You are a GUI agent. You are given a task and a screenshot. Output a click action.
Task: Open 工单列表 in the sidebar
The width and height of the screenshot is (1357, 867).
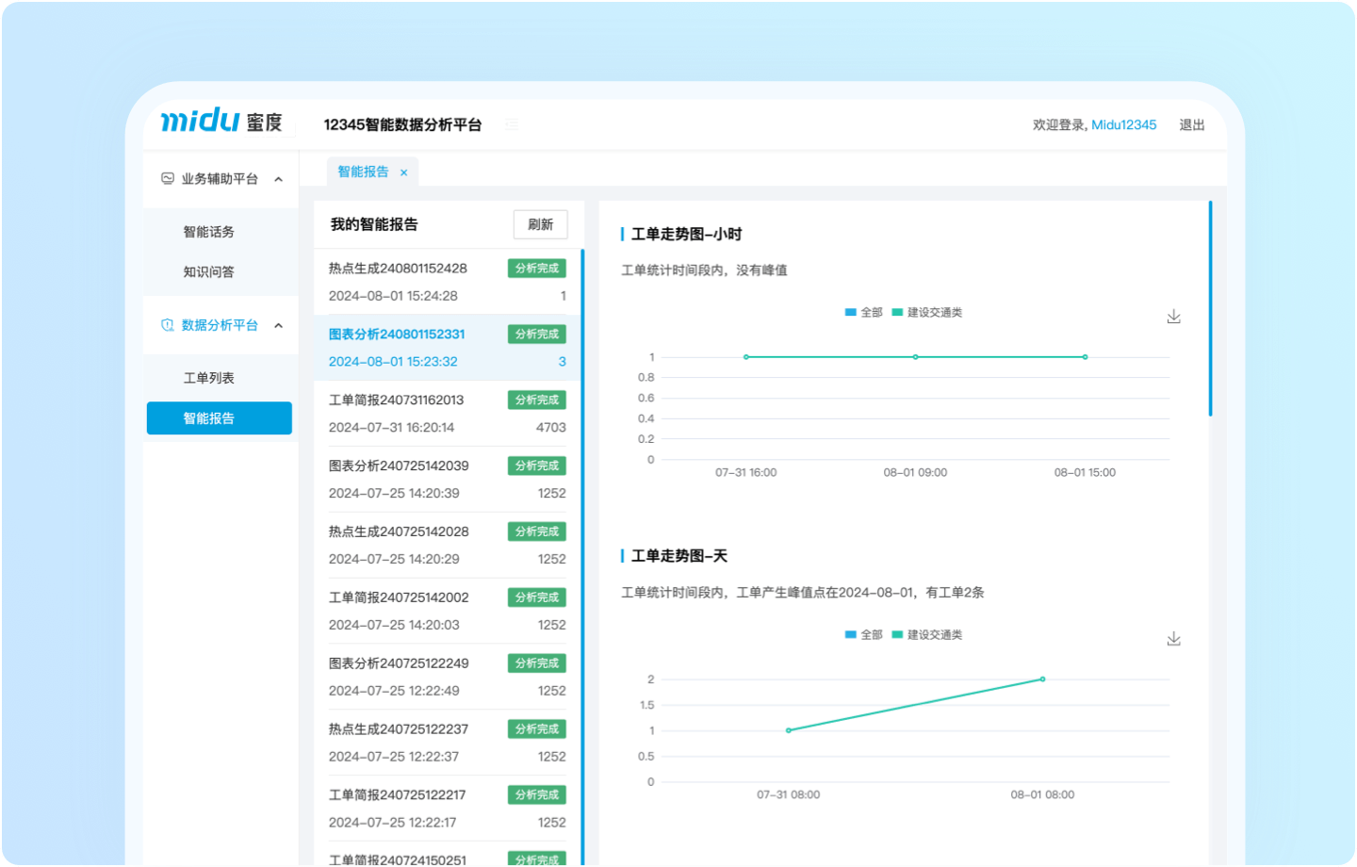coord(209,376)
